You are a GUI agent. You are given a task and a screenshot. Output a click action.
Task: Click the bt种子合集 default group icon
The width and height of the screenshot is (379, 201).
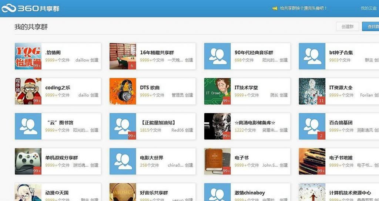click(x=312, y=56)
